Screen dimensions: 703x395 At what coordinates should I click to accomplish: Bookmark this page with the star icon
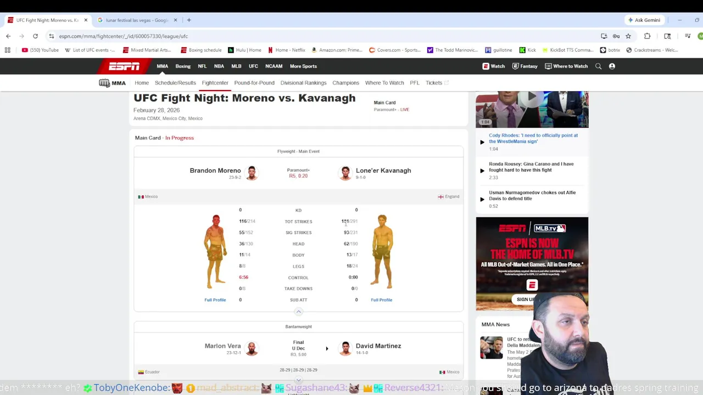click(x=628, y=36)
